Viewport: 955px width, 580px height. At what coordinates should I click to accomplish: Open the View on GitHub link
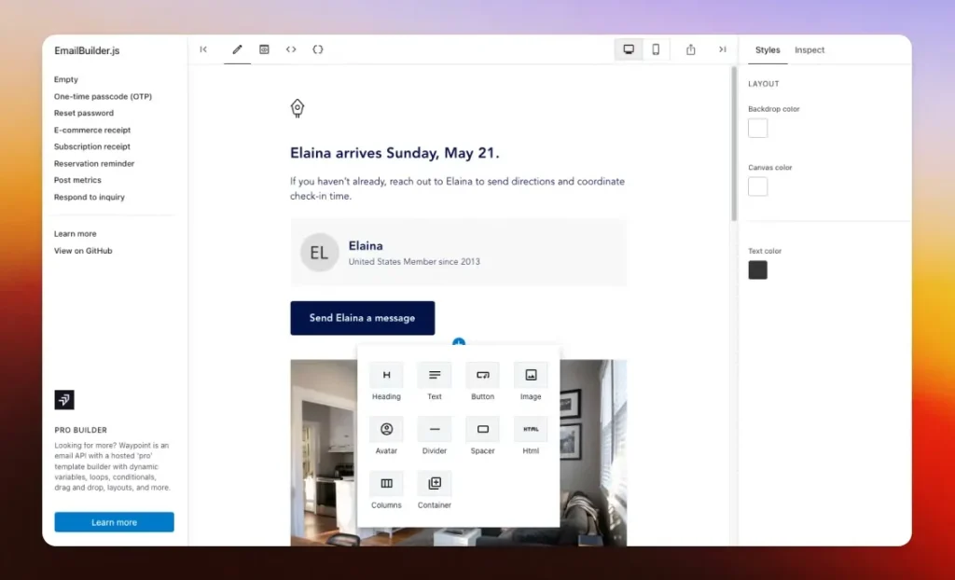(x=83, y=251)
